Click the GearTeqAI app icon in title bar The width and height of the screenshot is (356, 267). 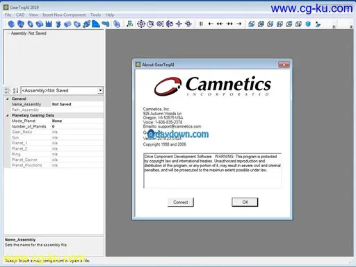6,7
